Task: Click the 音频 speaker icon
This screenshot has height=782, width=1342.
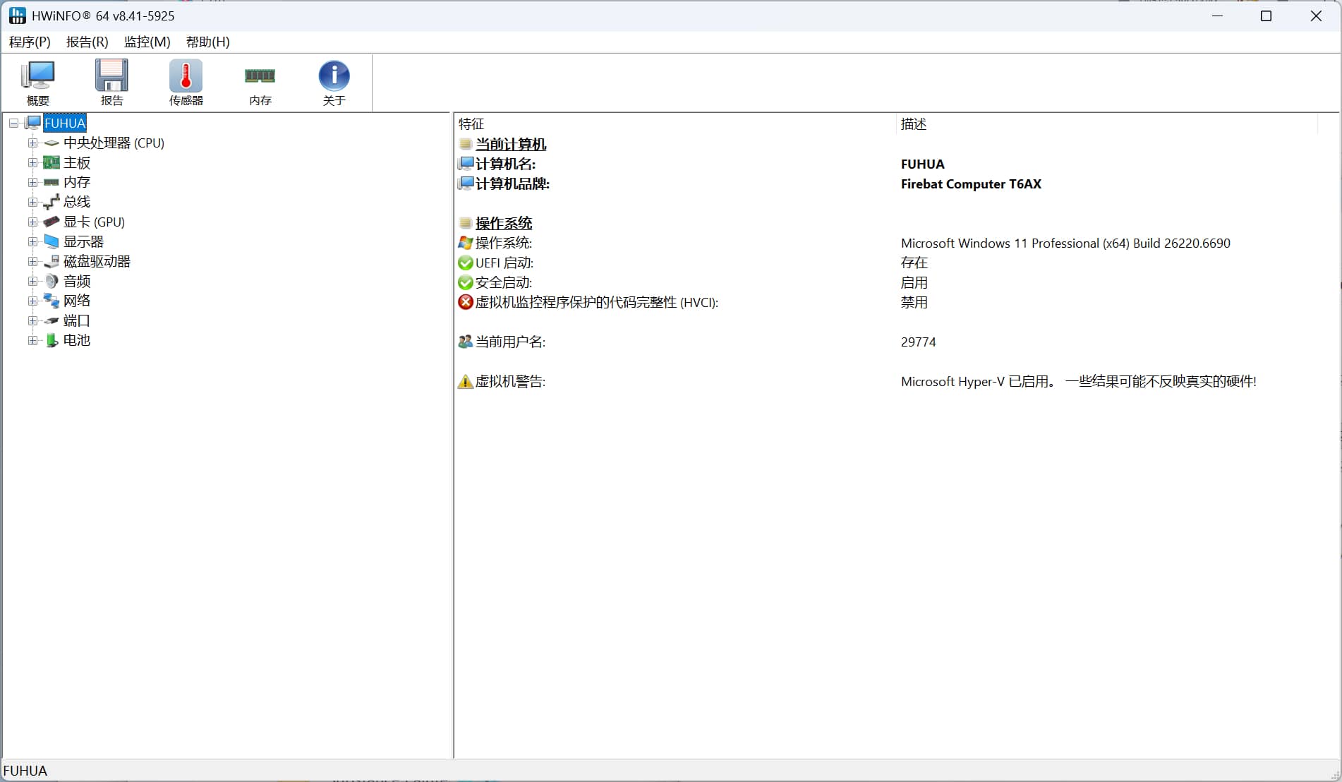Action: (52, 281)
